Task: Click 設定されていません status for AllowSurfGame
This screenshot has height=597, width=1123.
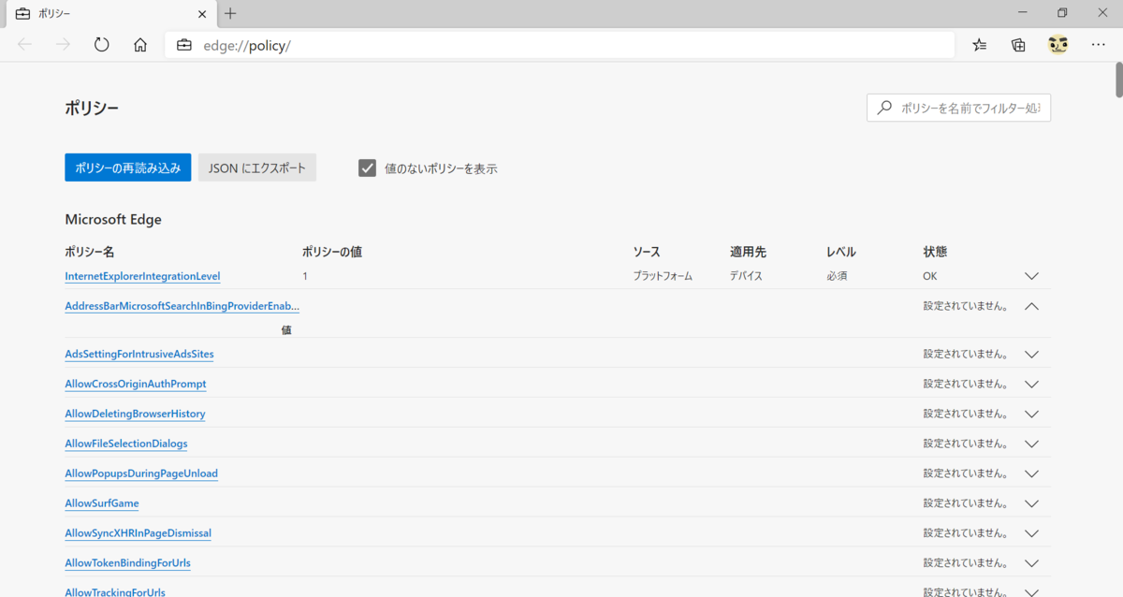Action: [966, 503]
